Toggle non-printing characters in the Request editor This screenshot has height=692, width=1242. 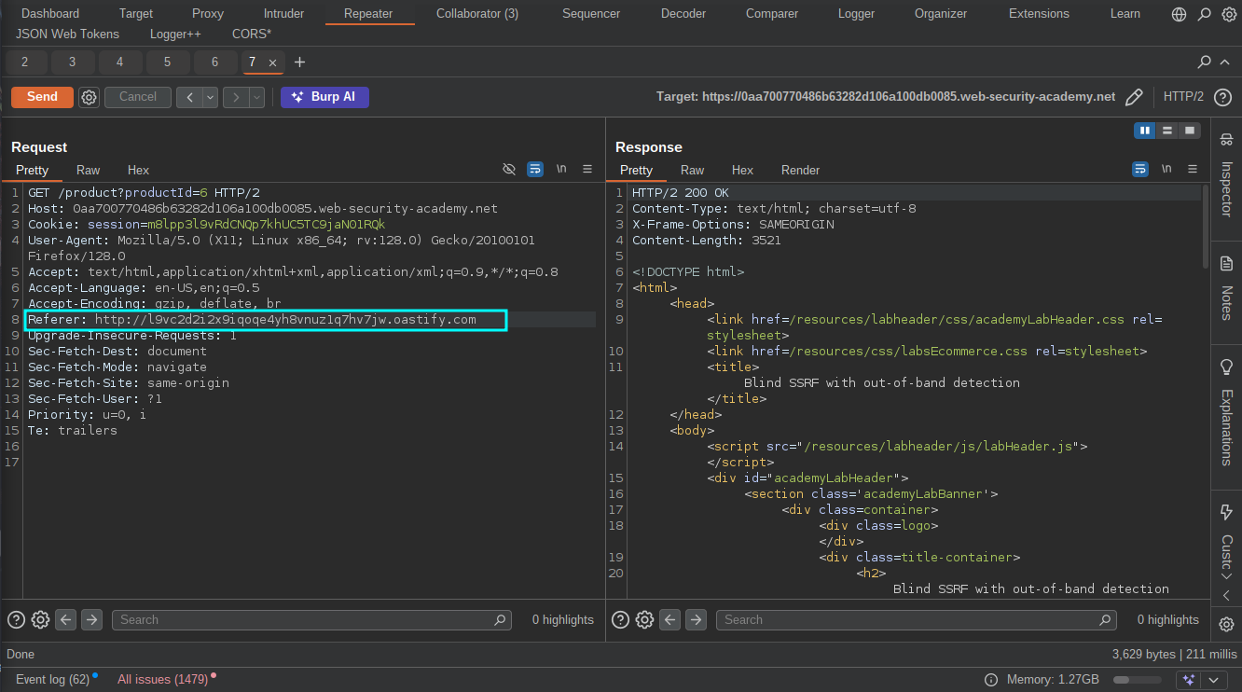561,169
